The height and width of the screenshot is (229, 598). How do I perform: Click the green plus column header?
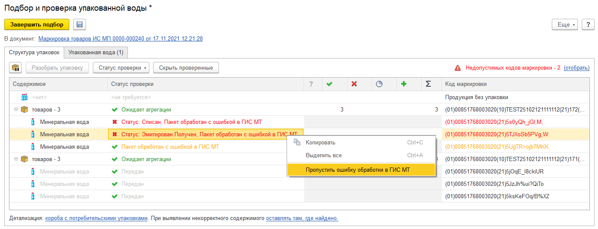pyautogui.click(x=403, y=84)
